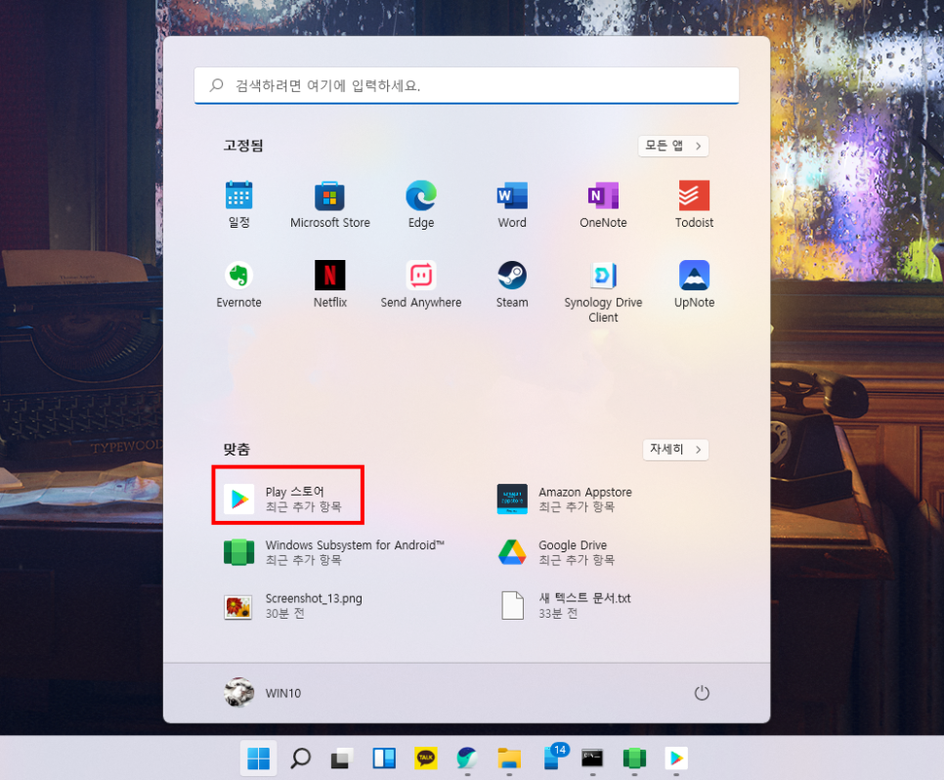The image size is (944, 780).
Task: Open Whale browser icon on taskbar
Action: point(467,758)
